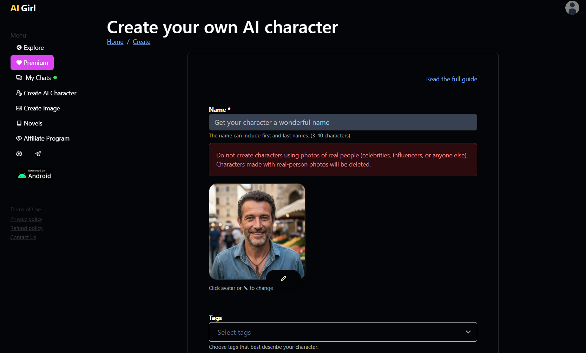Open the Privacy policy link
Viewport: 586px width, 353px height.
(x=26, y=219)
